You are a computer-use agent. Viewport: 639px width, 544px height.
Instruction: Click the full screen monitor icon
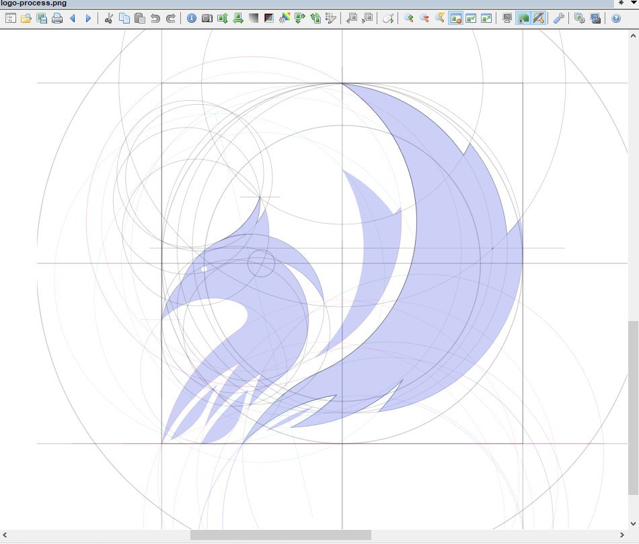(x=507, y=18)
